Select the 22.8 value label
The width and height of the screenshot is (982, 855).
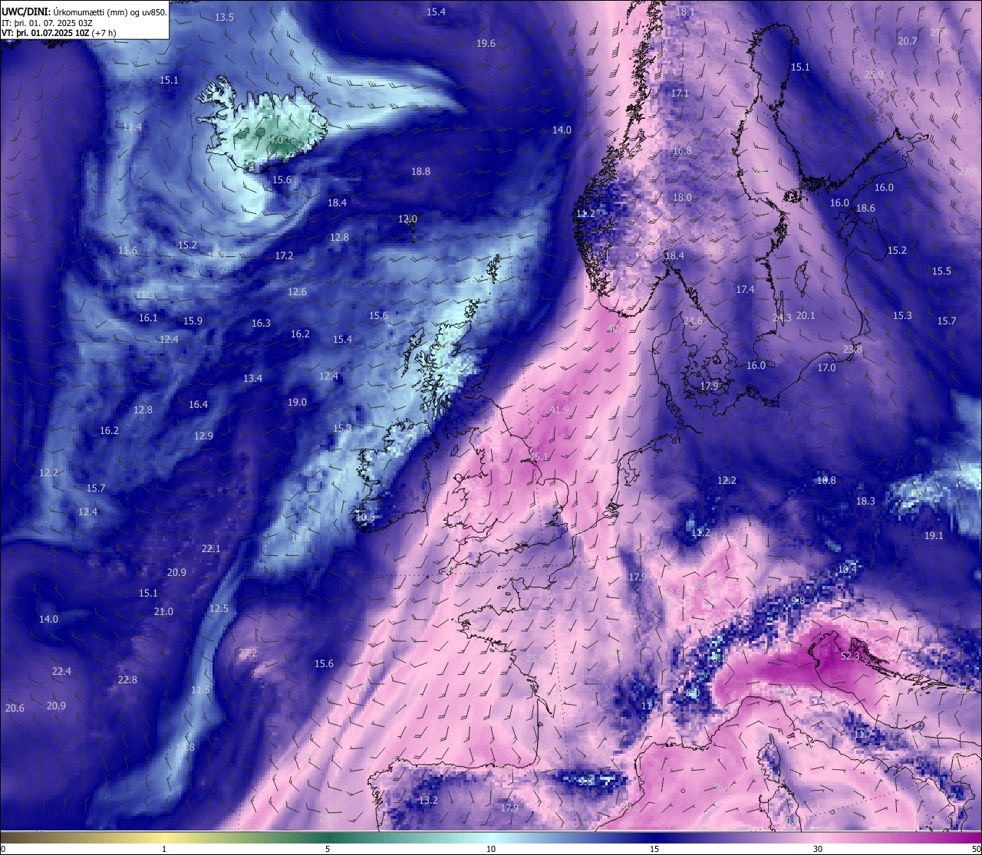coord(128,680)
